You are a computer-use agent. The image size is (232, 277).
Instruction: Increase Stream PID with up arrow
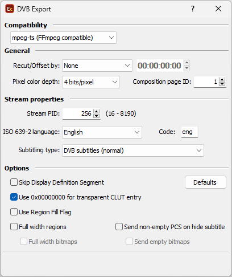[97, 111]
